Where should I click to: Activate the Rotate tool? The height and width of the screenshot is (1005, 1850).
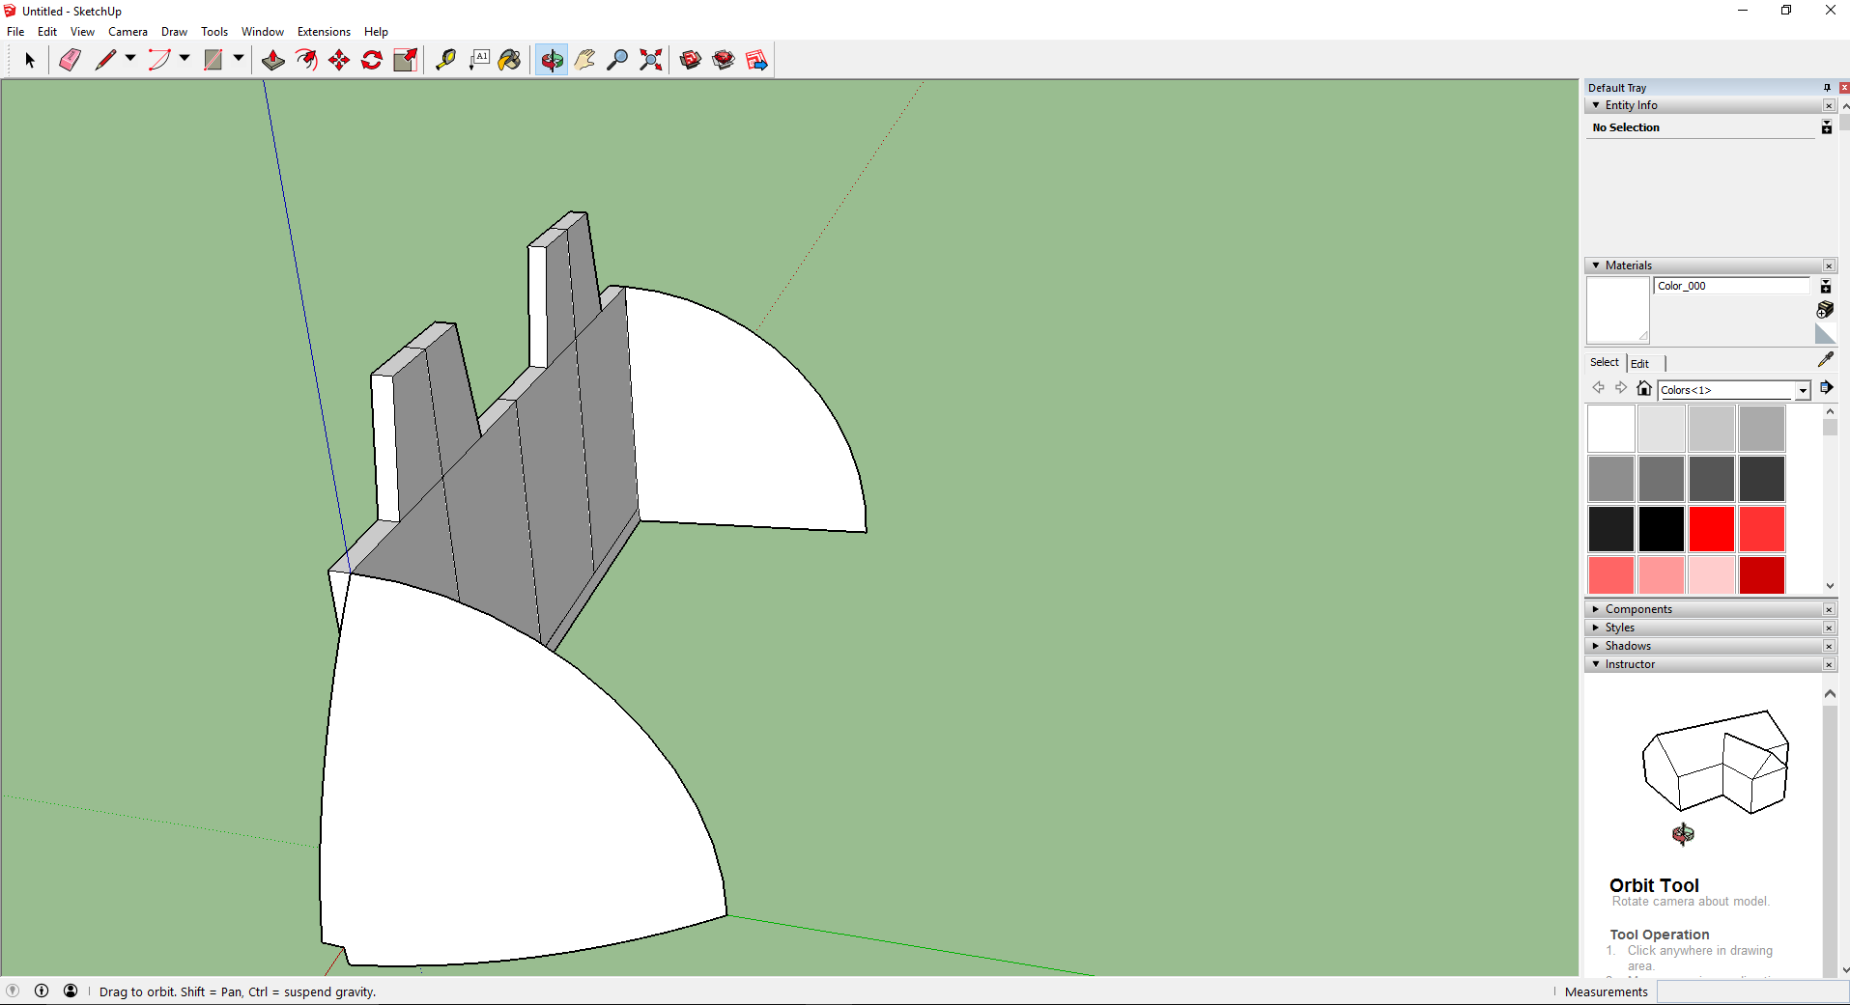[x=372, y=60]
